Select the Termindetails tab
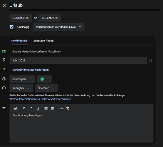Viewport: 163px width, 147px height. coord(19,41)
